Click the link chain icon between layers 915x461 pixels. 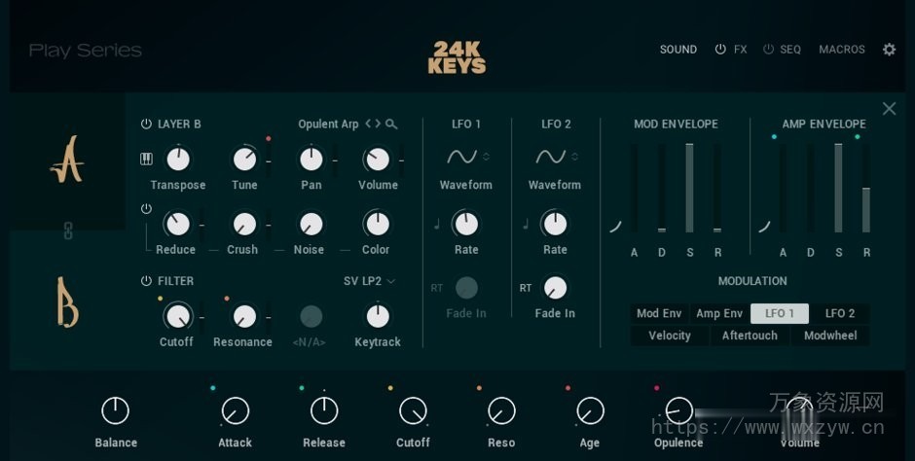click(68, 230)
